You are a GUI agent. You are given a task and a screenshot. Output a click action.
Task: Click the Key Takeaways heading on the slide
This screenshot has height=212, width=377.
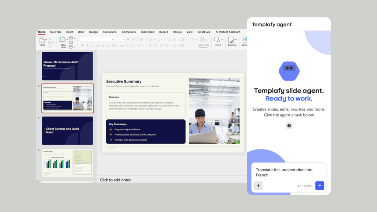[117, 124]
